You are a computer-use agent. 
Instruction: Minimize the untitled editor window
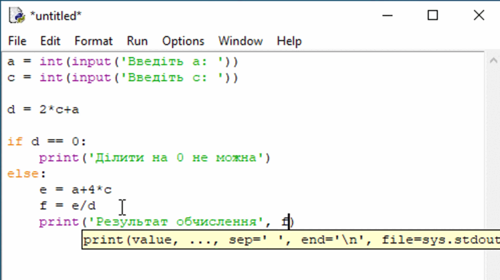[x=387, y=15]
